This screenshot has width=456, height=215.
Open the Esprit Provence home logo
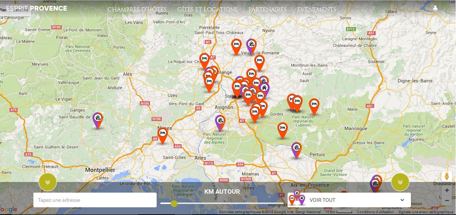(37, 8)
